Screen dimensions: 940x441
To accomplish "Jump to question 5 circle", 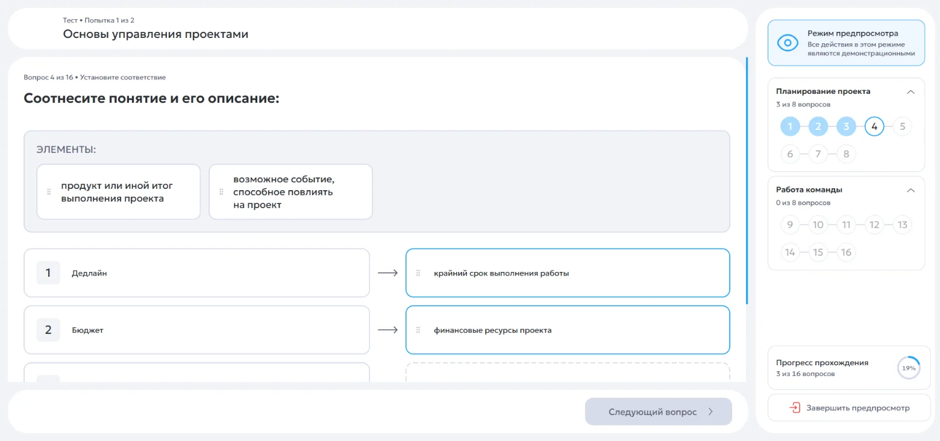I will 902,126.
